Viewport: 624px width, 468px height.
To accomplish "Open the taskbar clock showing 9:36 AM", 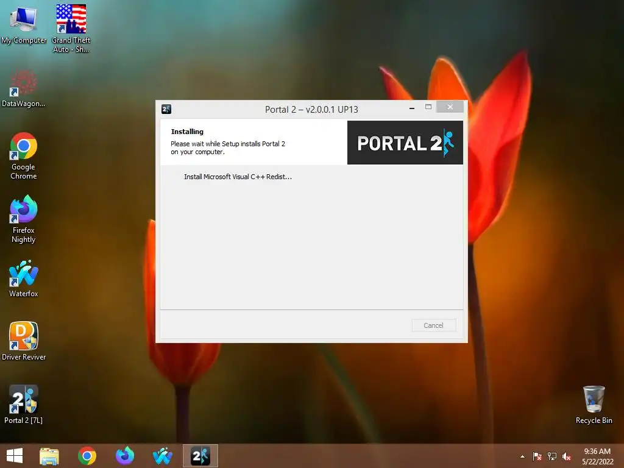I will point(597,456).
